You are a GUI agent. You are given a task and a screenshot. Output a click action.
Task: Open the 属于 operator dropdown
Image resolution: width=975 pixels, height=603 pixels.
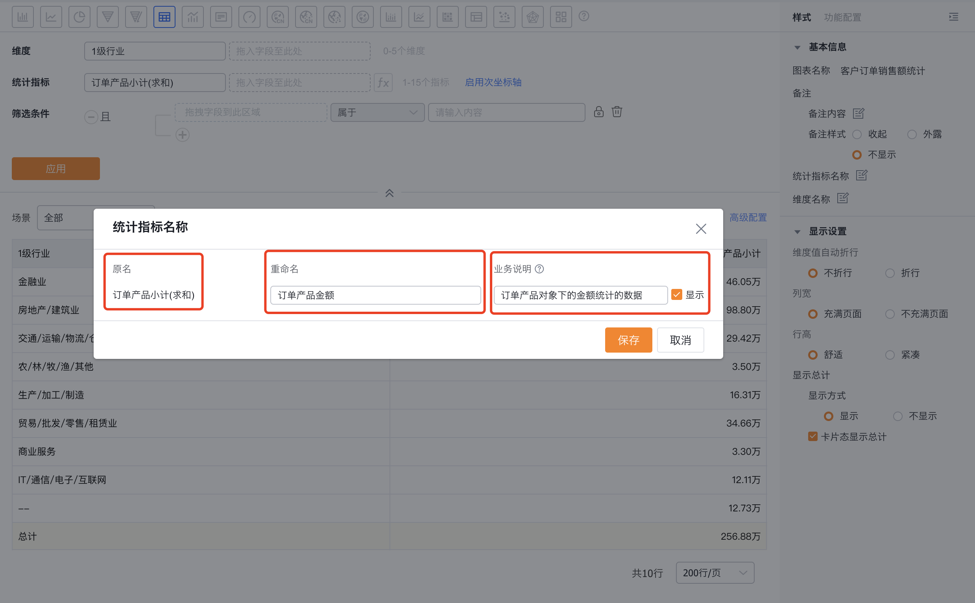click(377, 112)
